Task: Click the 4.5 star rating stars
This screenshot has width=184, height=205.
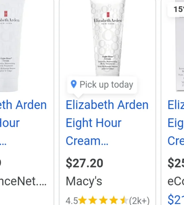Action: [103, 200]
